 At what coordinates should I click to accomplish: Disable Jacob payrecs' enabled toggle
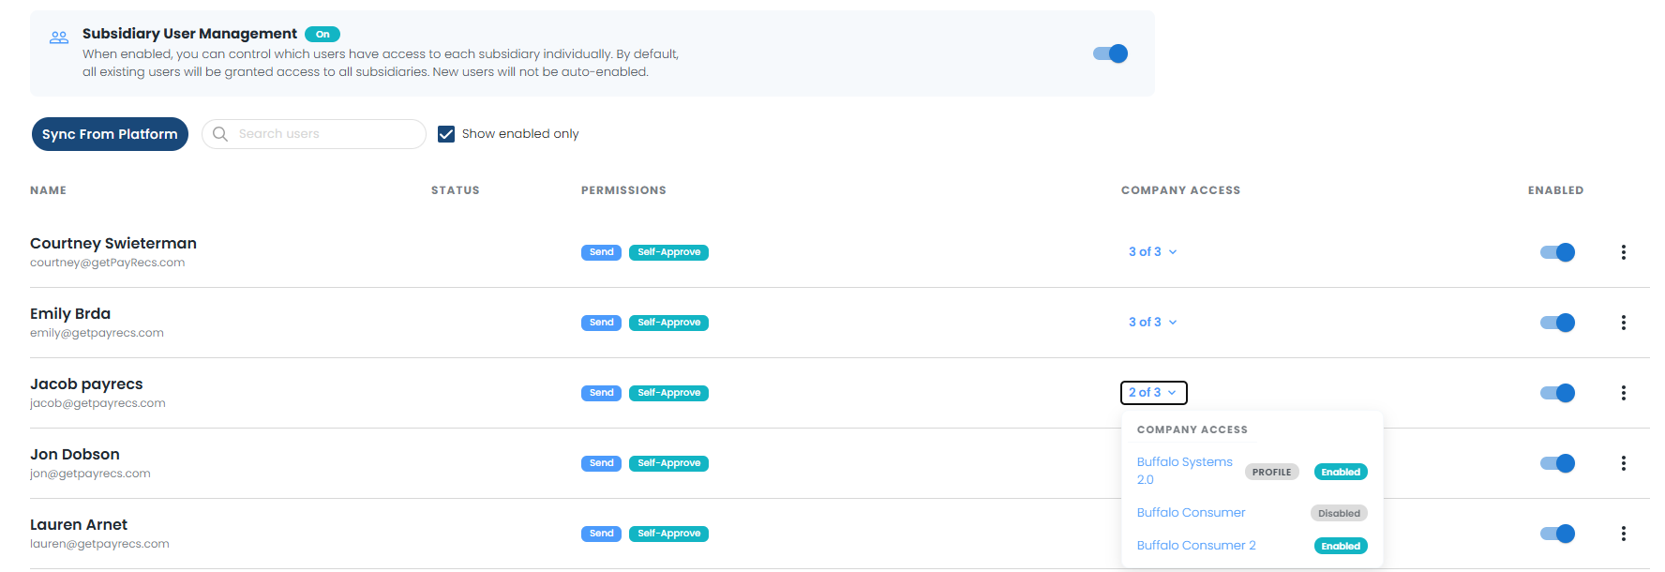[x=1557, y=393]
